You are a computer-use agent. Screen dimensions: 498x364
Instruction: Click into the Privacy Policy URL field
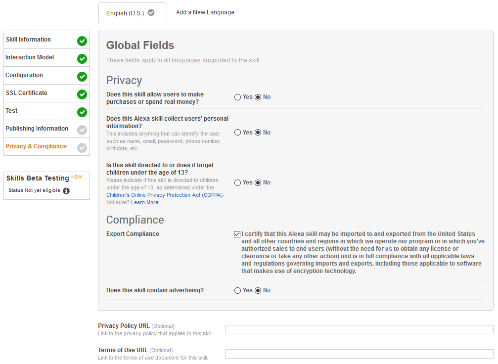click(x=359, y=330)
